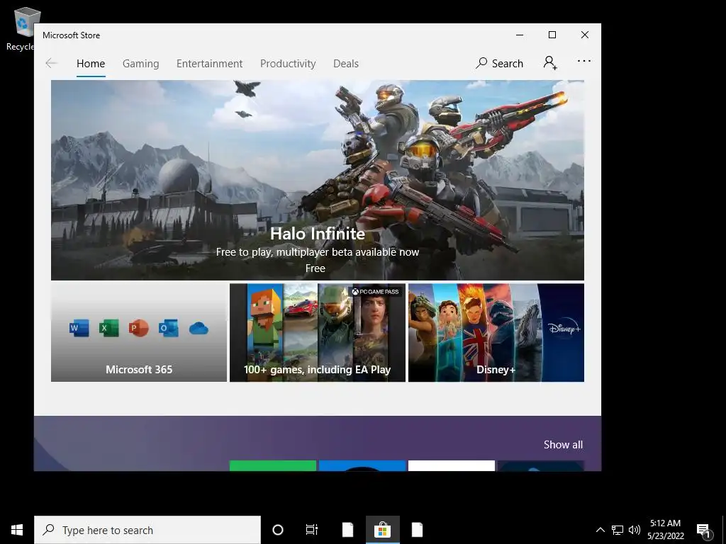This screenshot has width=726, height=544.
Task: Click the Microsoft Store taskbar icon
Action: point(382,530)
